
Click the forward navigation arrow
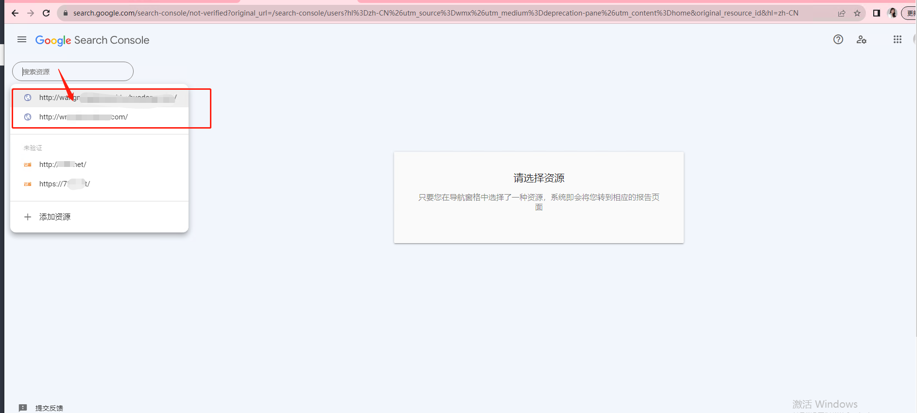pyautogui.click(x=31, y=13)
